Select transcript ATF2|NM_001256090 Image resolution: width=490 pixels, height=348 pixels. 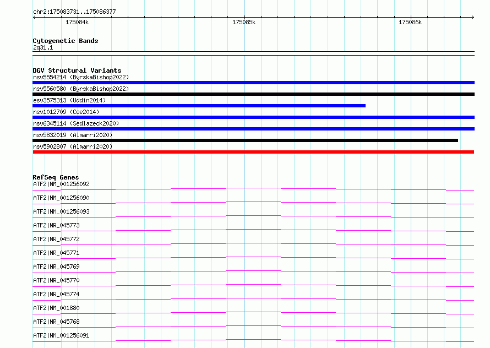click(x=61, y=198)
